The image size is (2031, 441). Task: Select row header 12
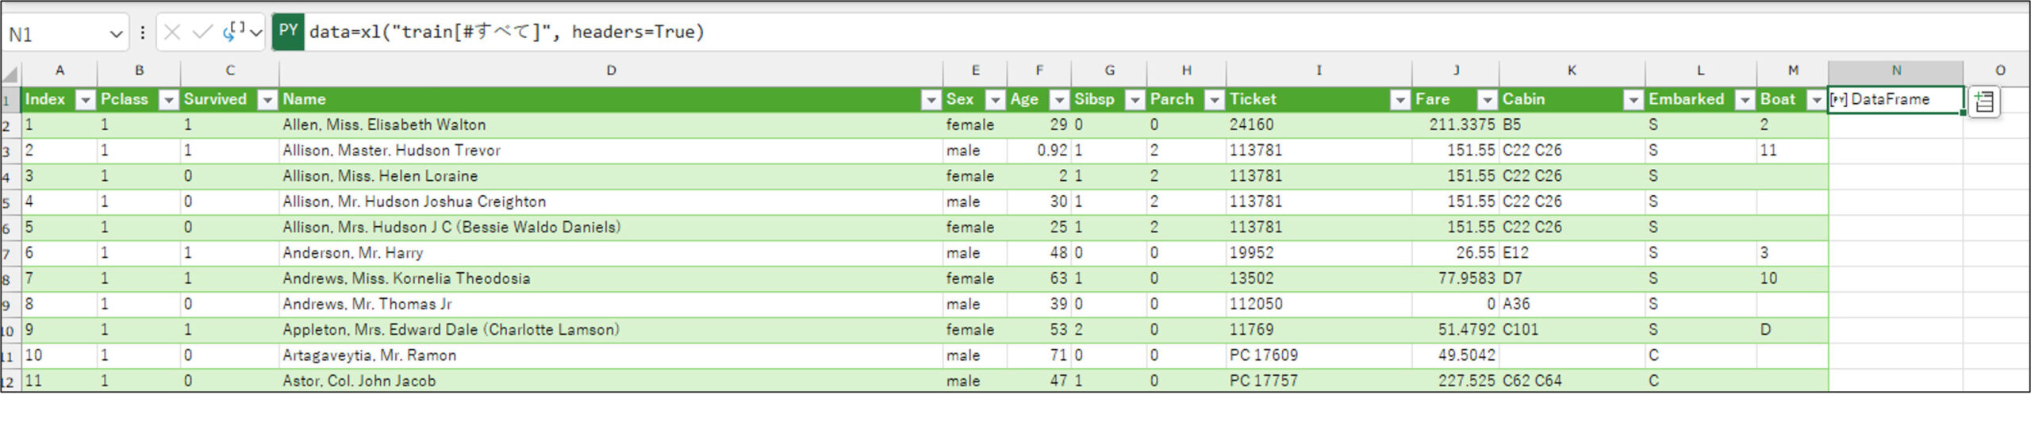point(10,382)
